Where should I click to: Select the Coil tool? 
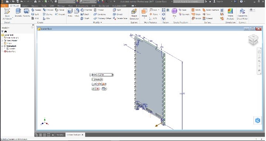click(35, 18)
